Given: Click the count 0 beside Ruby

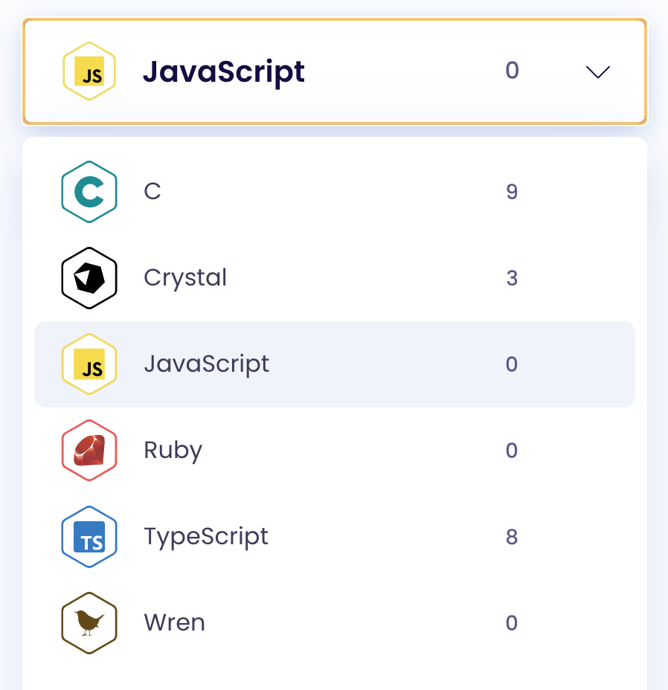Looking at the screenshot, I should tap(512, 450).
